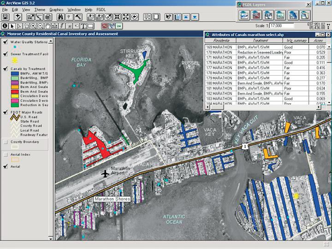The height and width of the screenshot is (249, 332).
Task: Select the Measure tool
Action: coord(54,26)
